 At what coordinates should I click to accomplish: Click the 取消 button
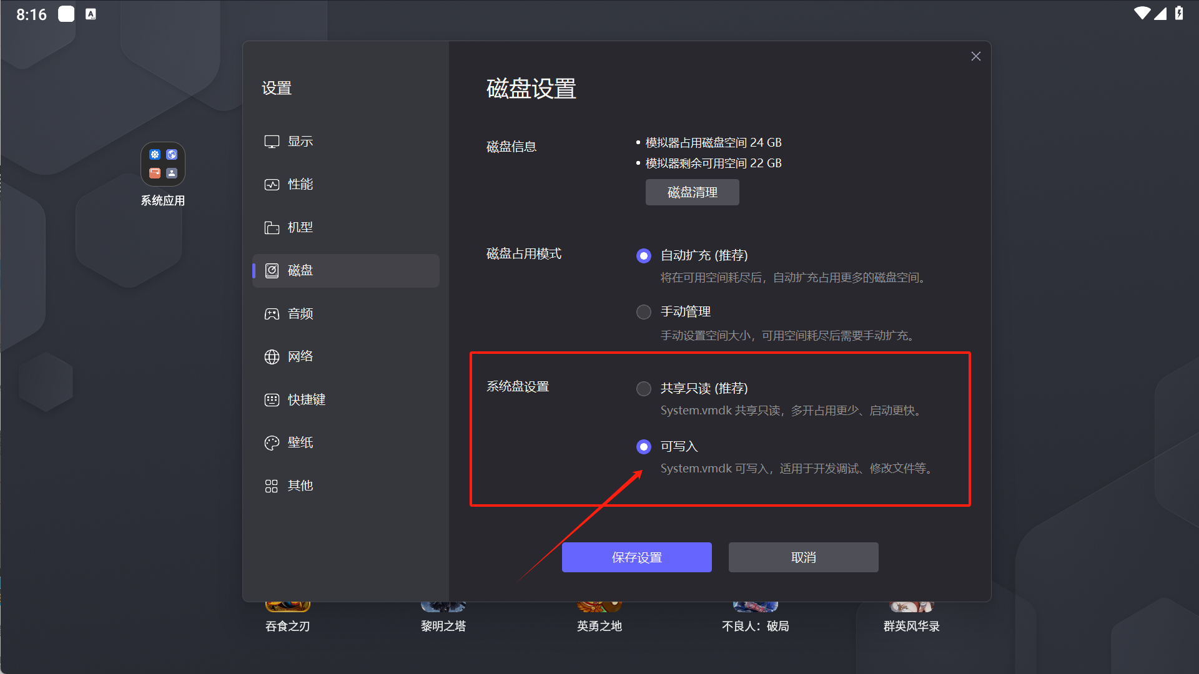[x=803, y=557]
